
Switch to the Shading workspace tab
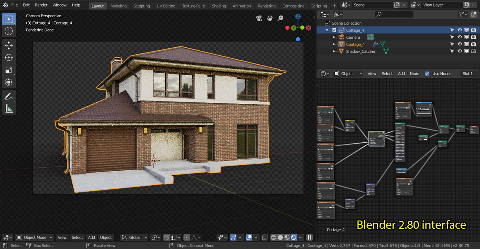[219, 6]
